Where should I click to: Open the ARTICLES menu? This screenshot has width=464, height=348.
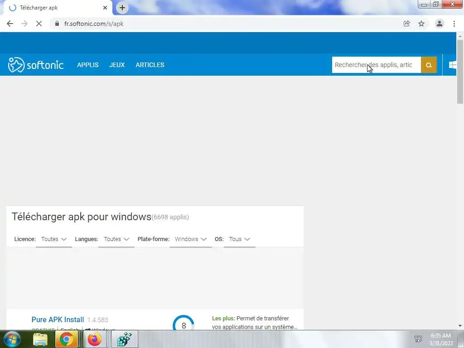pos(150,65)
